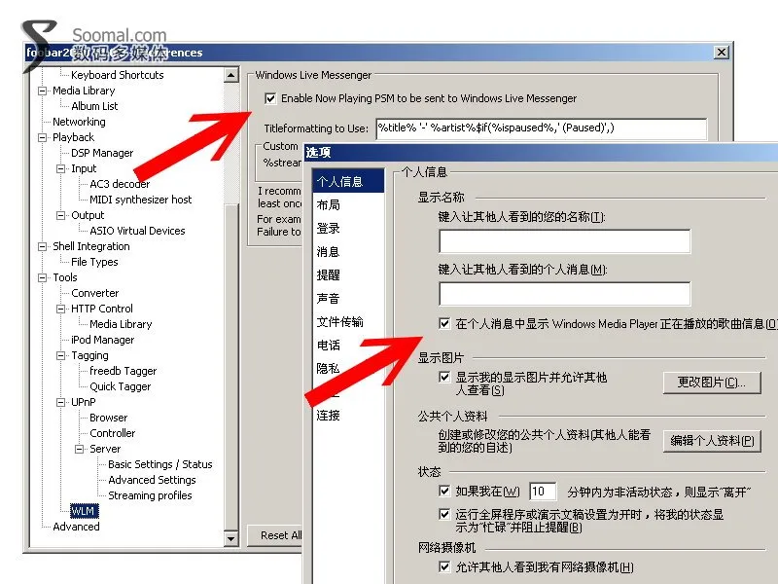Open the 连接 options page
This screenshot has height=584, width=778.
coord(329,415)
